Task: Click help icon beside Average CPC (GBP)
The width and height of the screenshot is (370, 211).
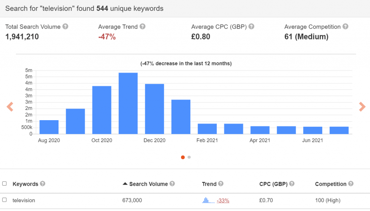Action: [251, 27]
